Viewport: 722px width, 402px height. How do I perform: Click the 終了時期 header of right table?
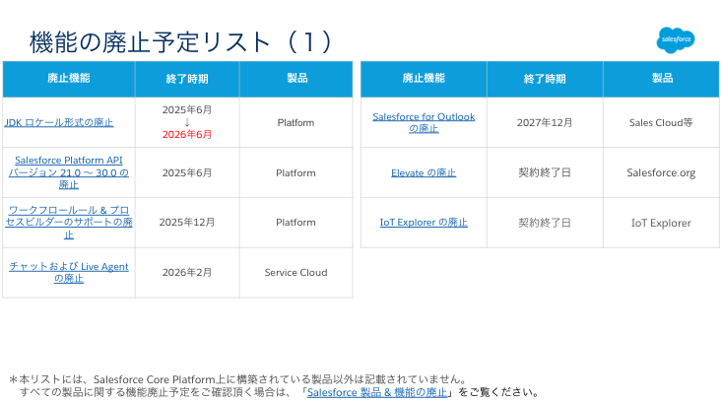tap(545, 79)
